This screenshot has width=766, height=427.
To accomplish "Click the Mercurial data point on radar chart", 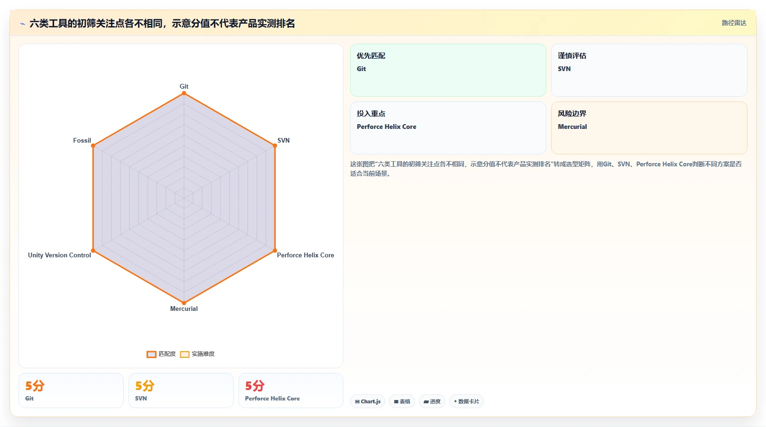I will click(x=184, y=303).
